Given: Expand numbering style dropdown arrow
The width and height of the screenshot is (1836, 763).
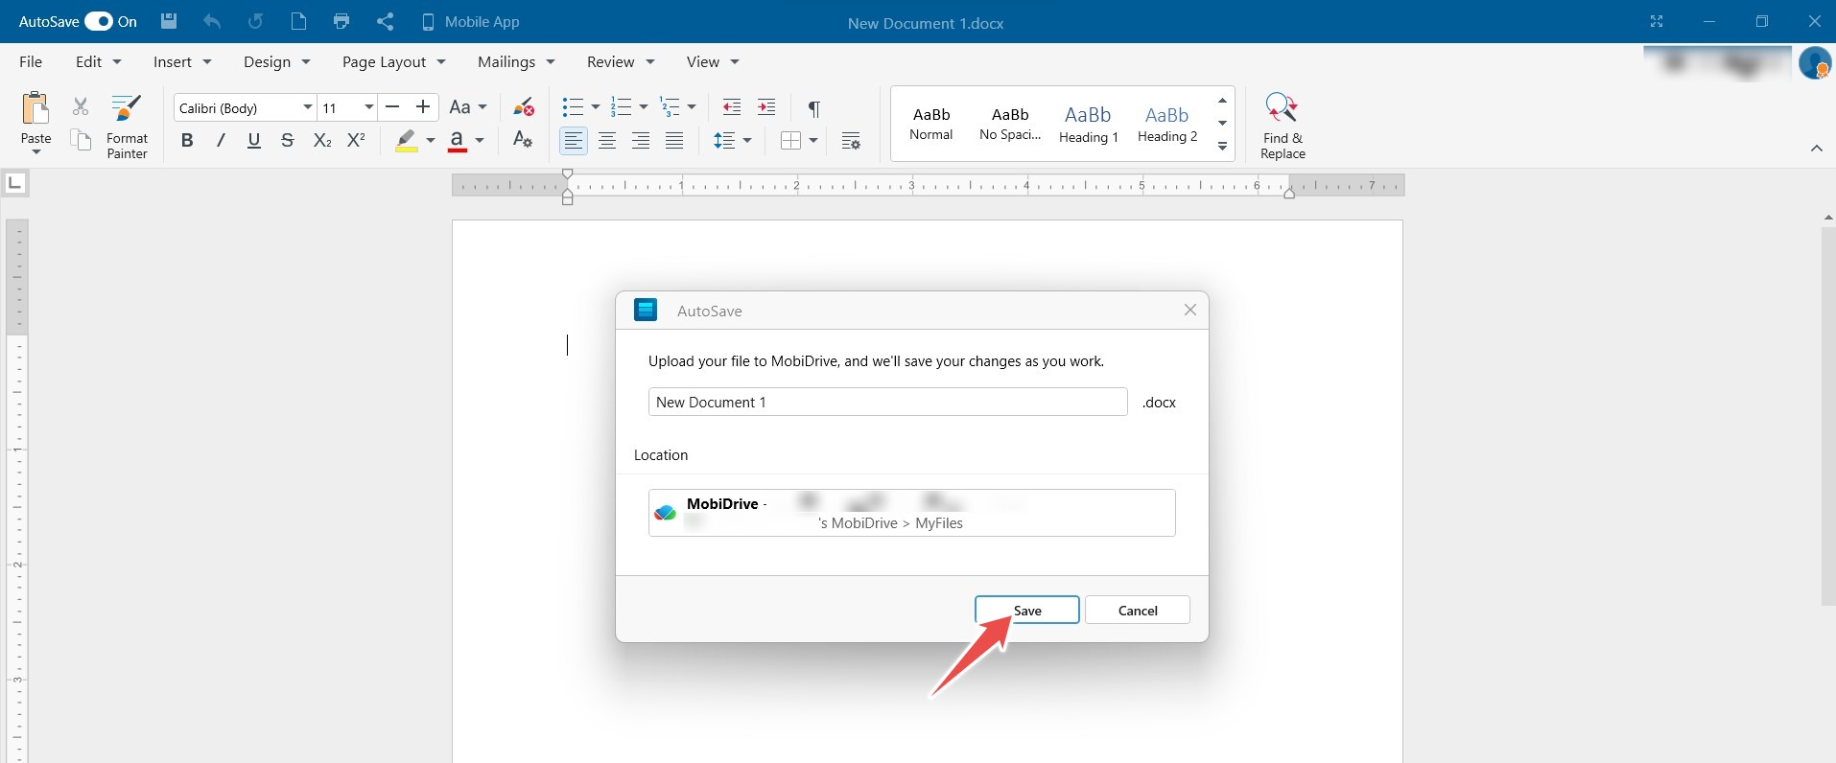Looking at the screenshot, I should [643, 107].
